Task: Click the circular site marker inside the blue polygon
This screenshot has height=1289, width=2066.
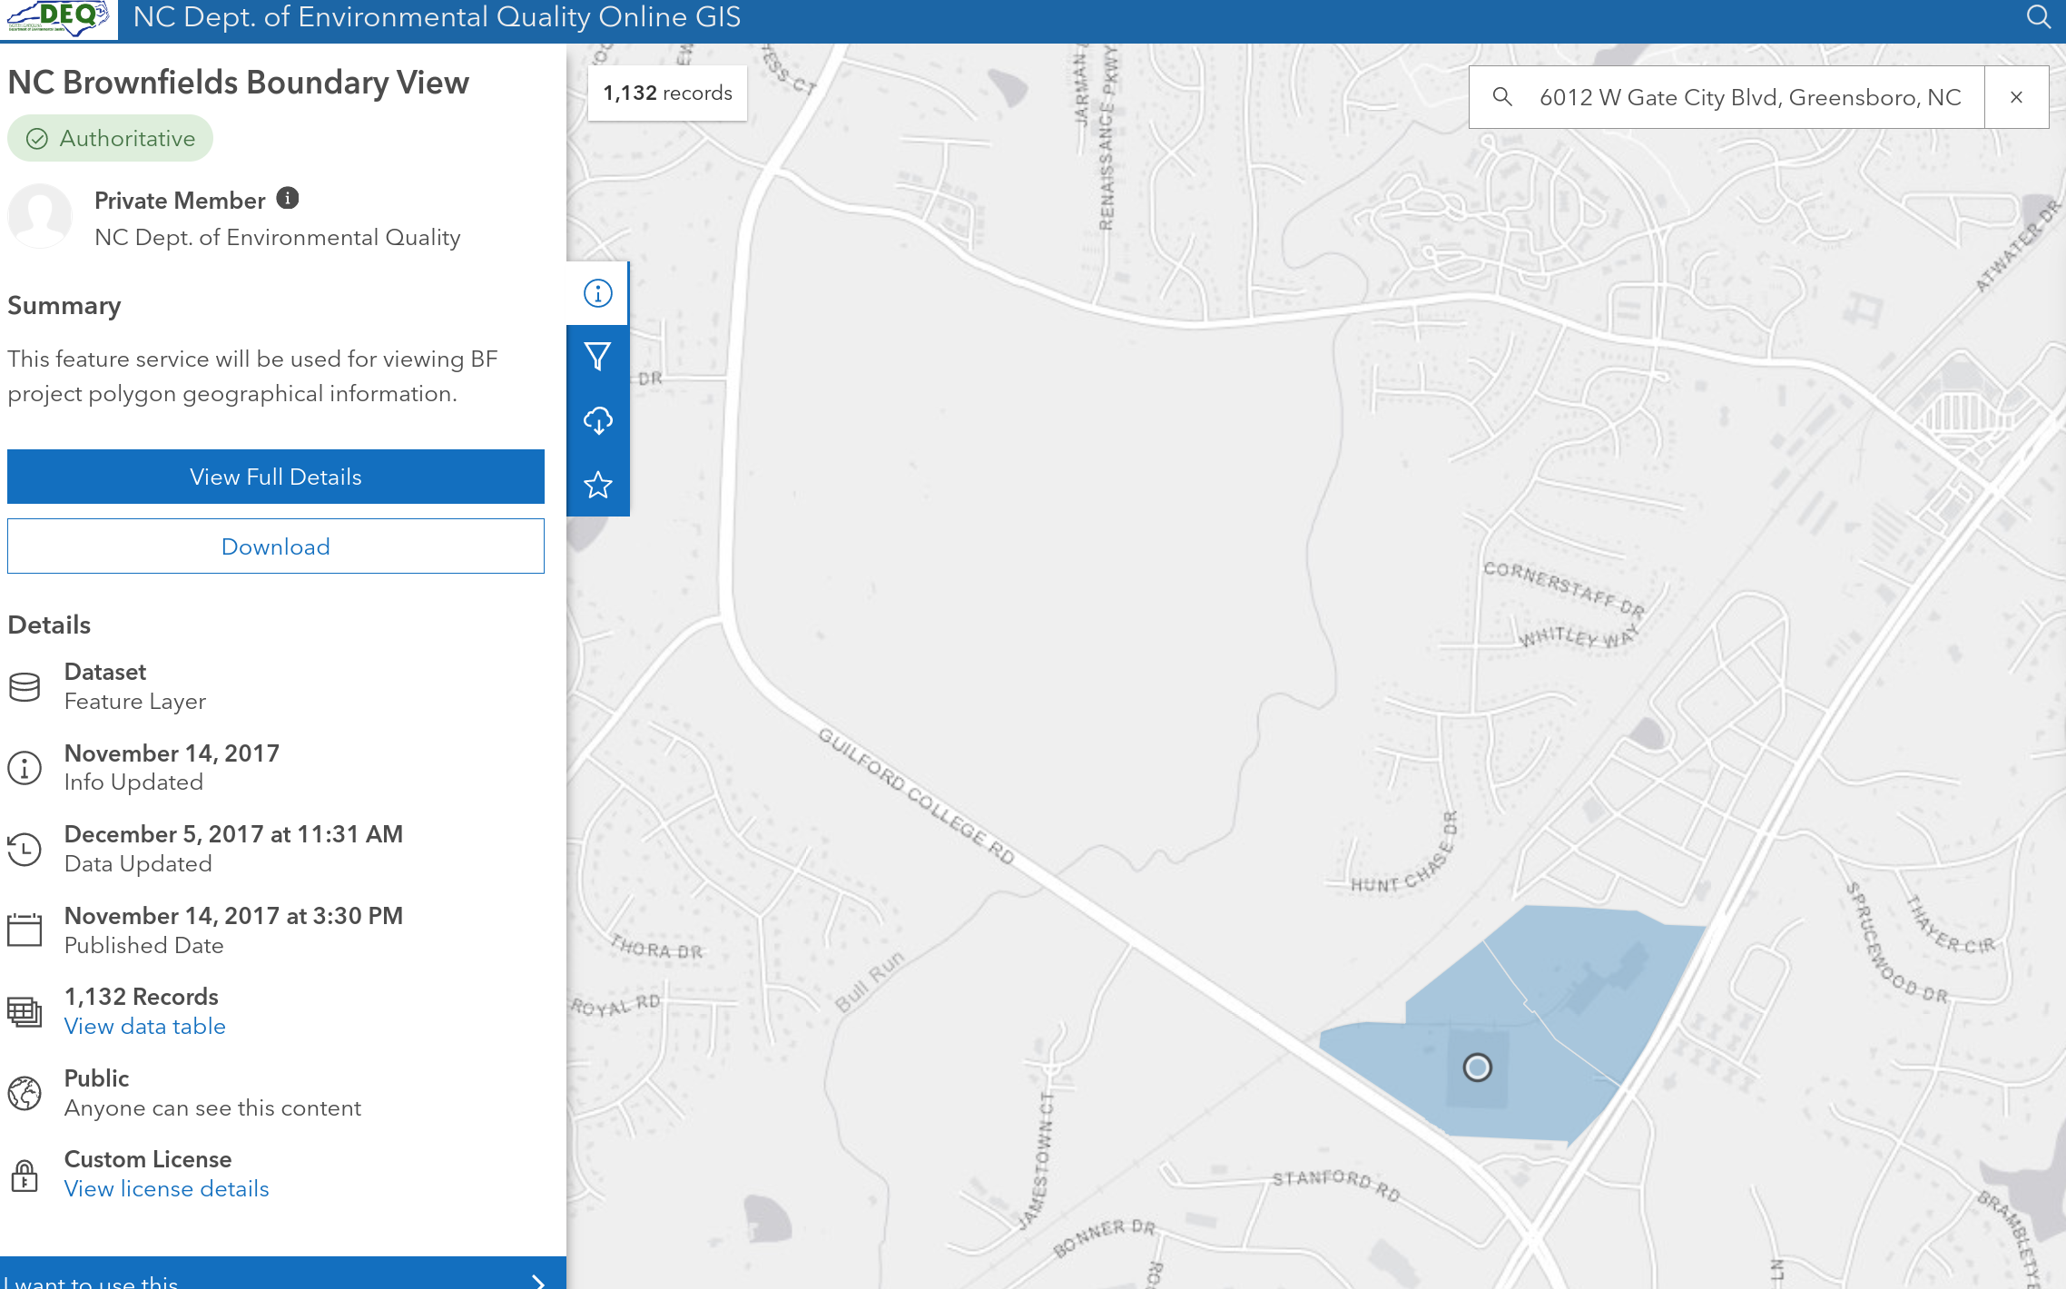Action: [x=1478, y=1069]
